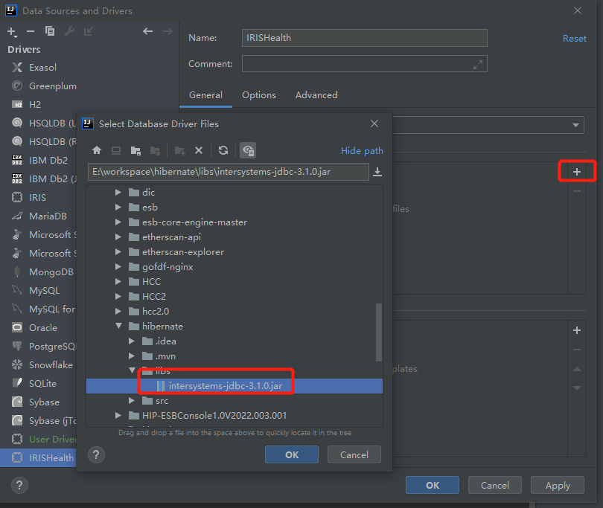Switch to the Advanced tab
The width and height of the screenshot is (603, 508).
(316, 95)
